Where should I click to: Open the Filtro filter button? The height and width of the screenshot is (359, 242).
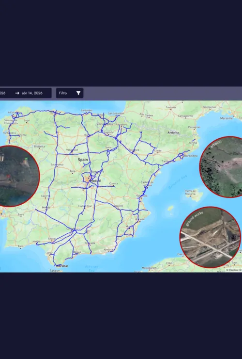pos(70,93)
